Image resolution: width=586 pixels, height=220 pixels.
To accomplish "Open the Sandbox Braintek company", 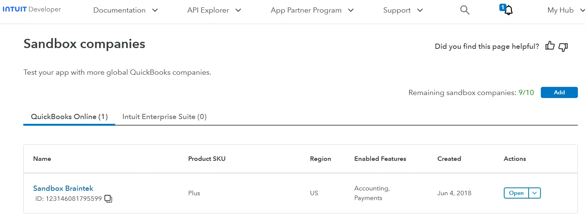I will (516, 193).
